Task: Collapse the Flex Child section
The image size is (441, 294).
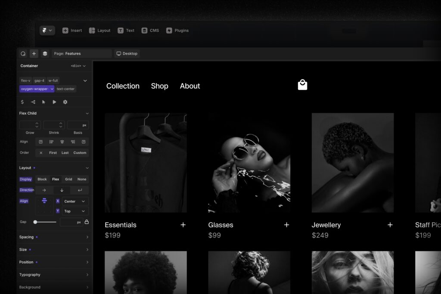Action: tap(87, 113)
